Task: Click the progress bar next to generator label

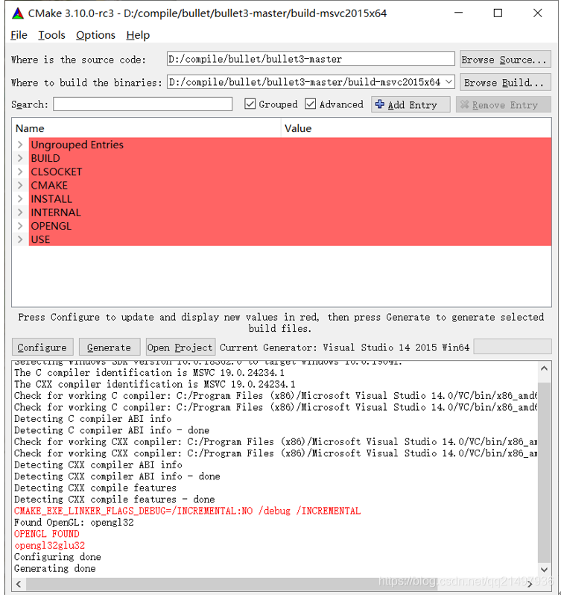Action: (513, 347)
